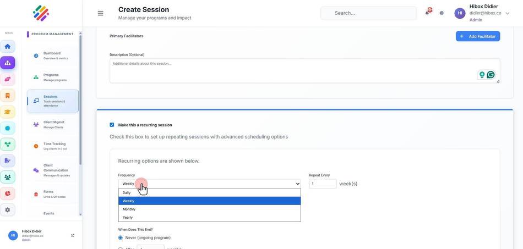523x249 pixels.
Task: Click the Add Facilitator button
Action: tap(478, 36)
